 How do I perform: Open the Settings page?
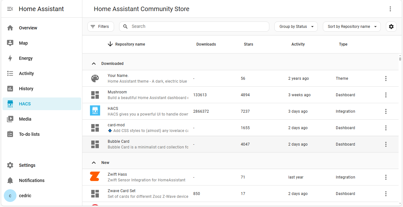[x=27, y=165]
